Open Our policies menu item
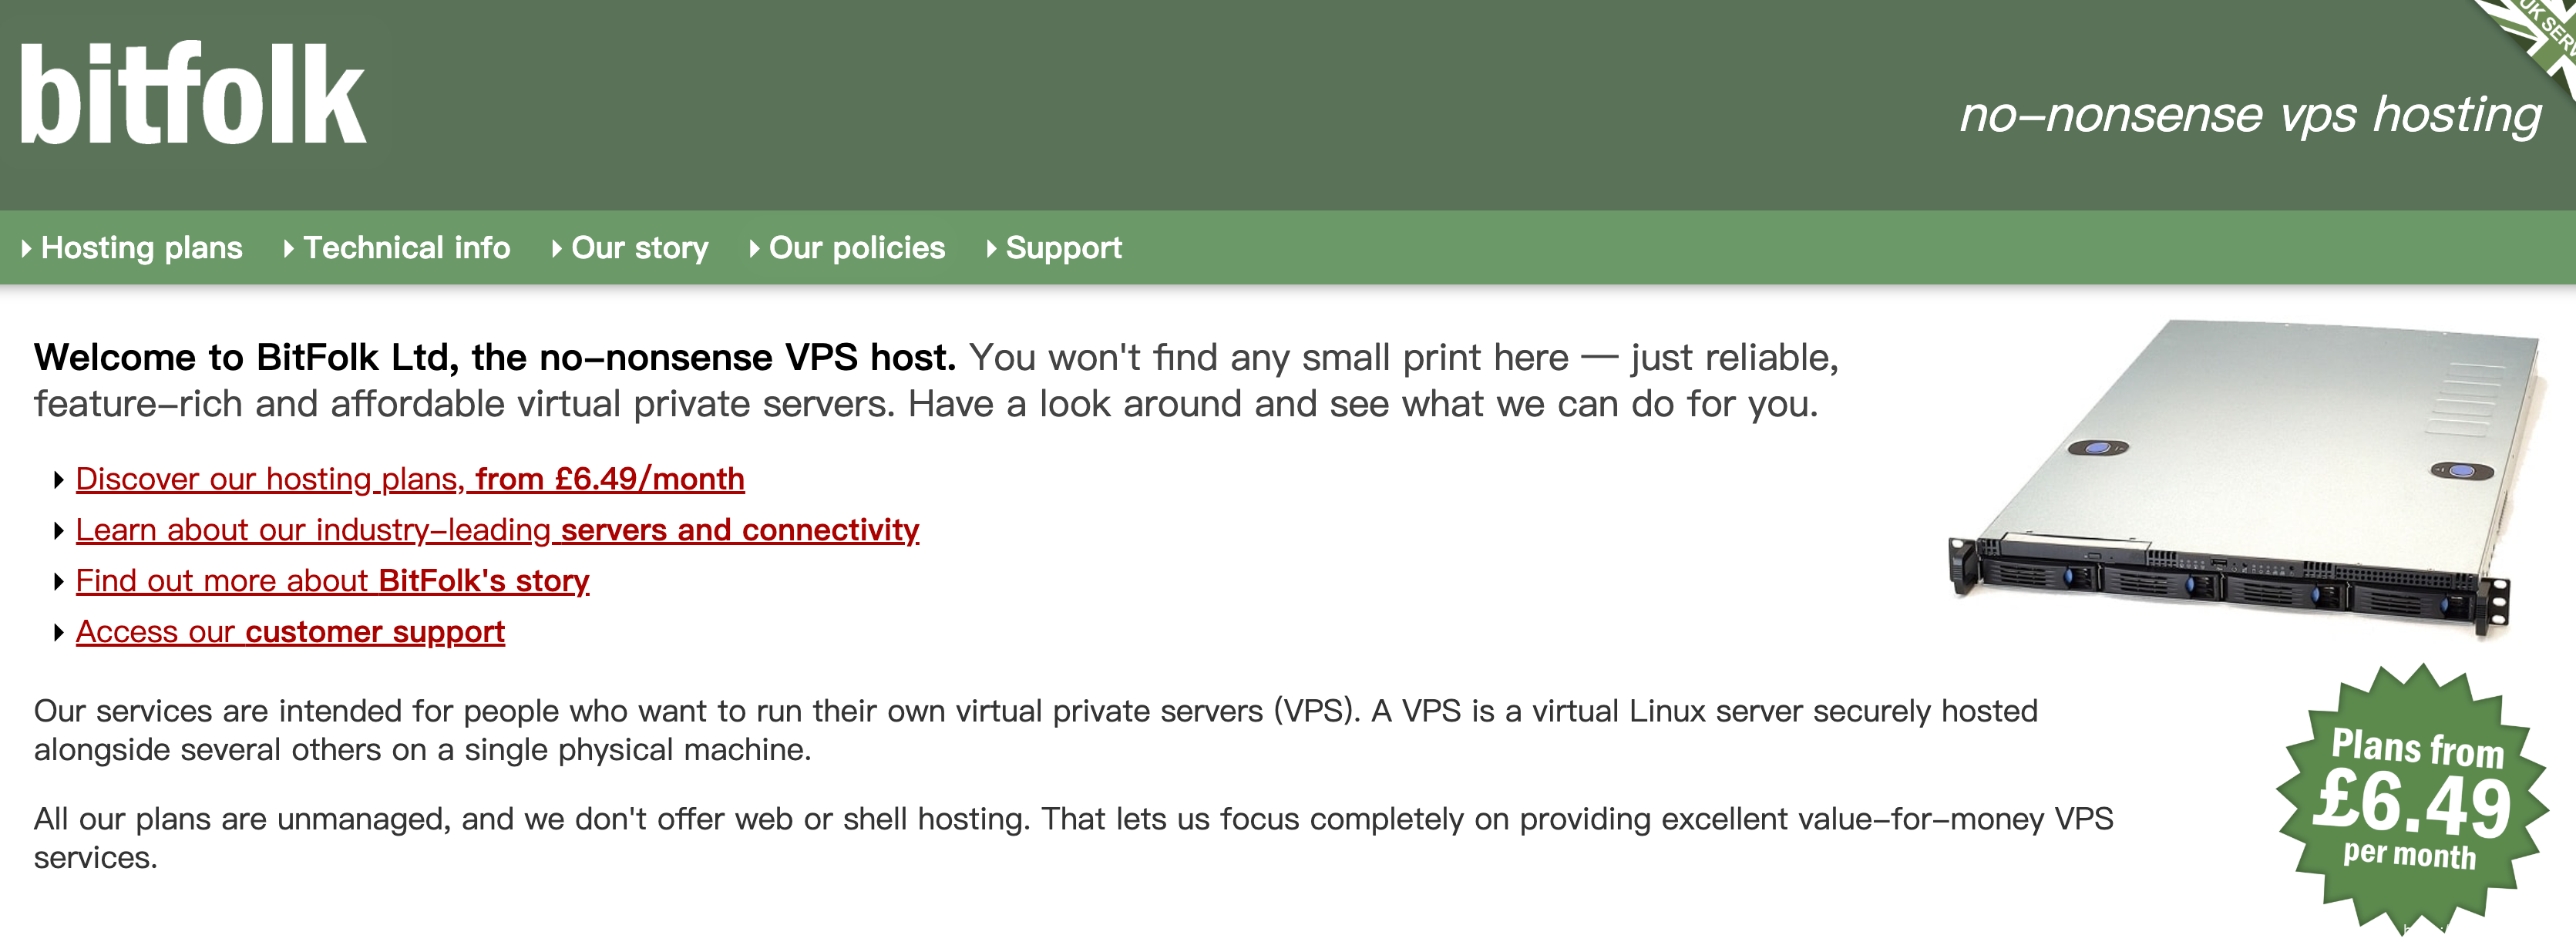Viewport: 2576px width, 942px height. tap(856, 248)
